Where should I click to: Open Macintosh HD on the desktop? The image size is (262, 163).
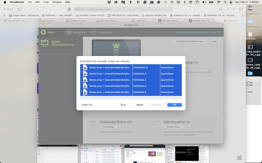click(x=250, y=8)
